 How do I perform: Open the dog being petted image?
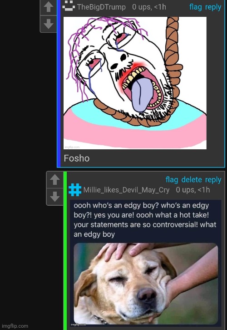(146, 284)
